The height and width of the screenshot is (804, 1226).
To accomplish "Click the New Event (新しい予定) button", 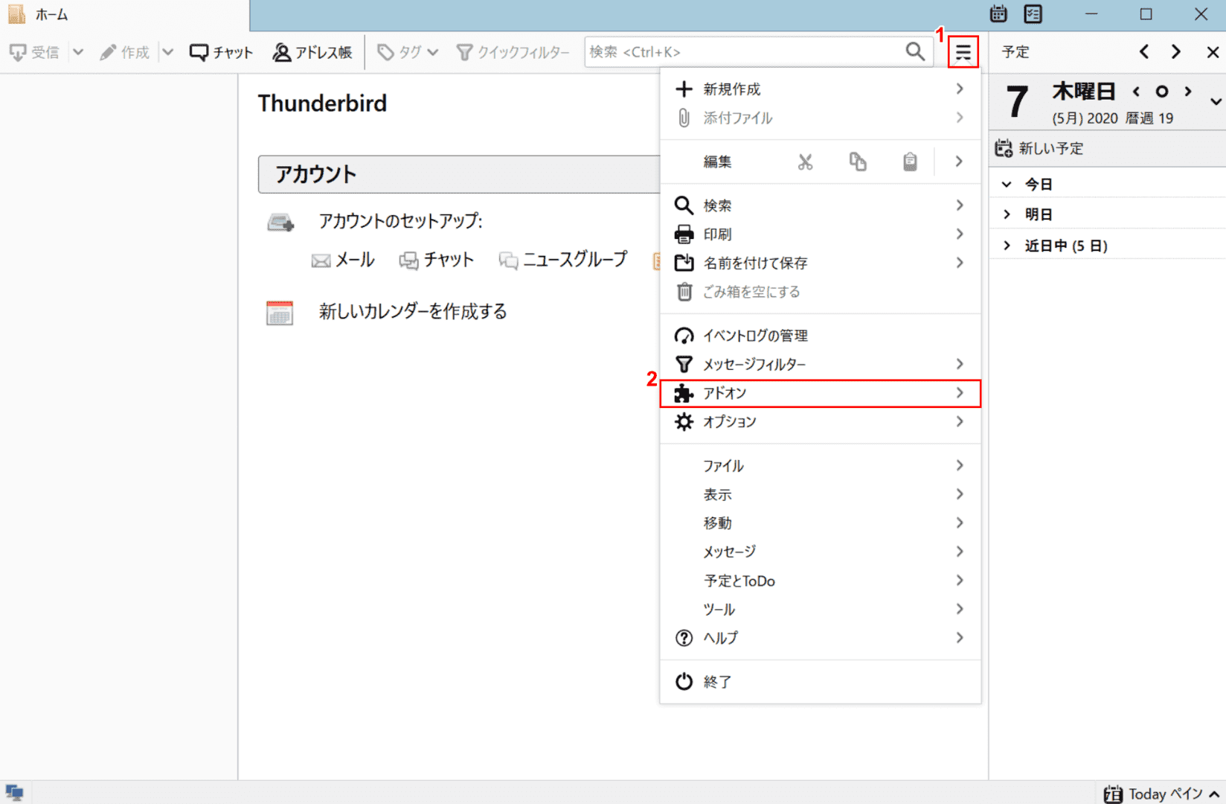I will 1039,148.
